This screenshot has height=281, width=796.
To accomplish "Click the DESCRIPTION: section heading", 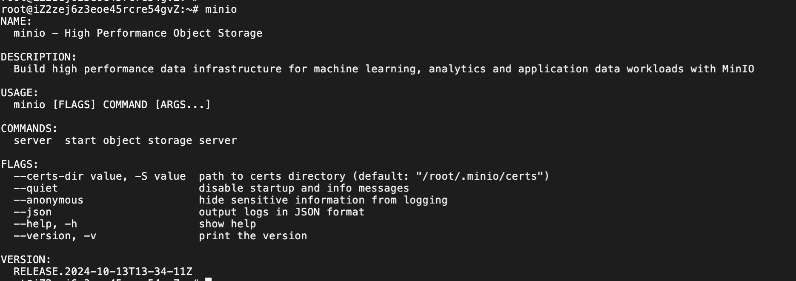I will point(38,57).
